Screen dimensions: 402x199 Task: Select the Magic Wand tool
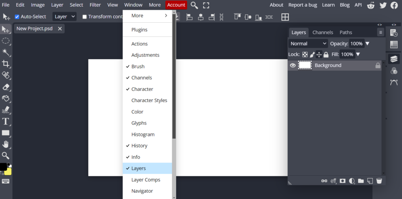click(x=5, y=52)
